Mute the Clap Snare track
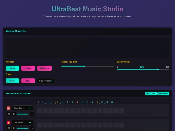 [9, 128]
